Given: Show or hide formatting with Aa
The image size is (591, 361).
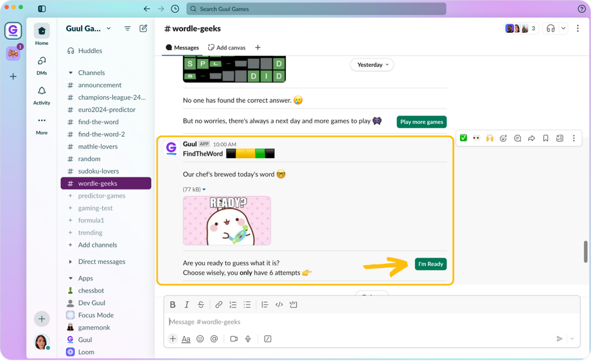Looking at the screenshot, I should pyautogui.click(x=186, y=339).
